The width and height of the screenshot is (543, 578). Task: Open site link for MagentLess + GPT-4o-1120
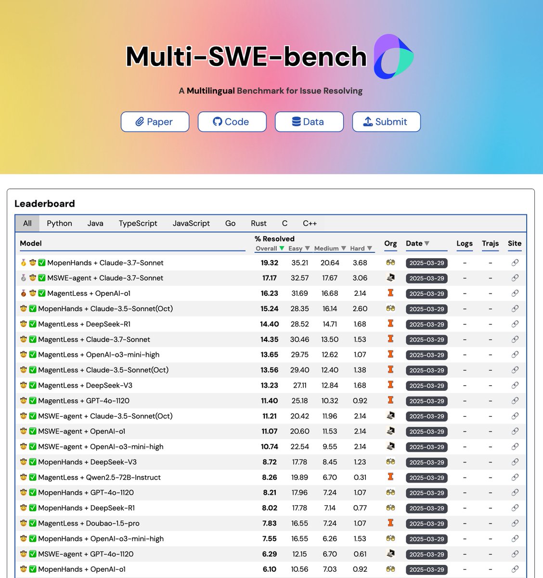tap(515, 401)
